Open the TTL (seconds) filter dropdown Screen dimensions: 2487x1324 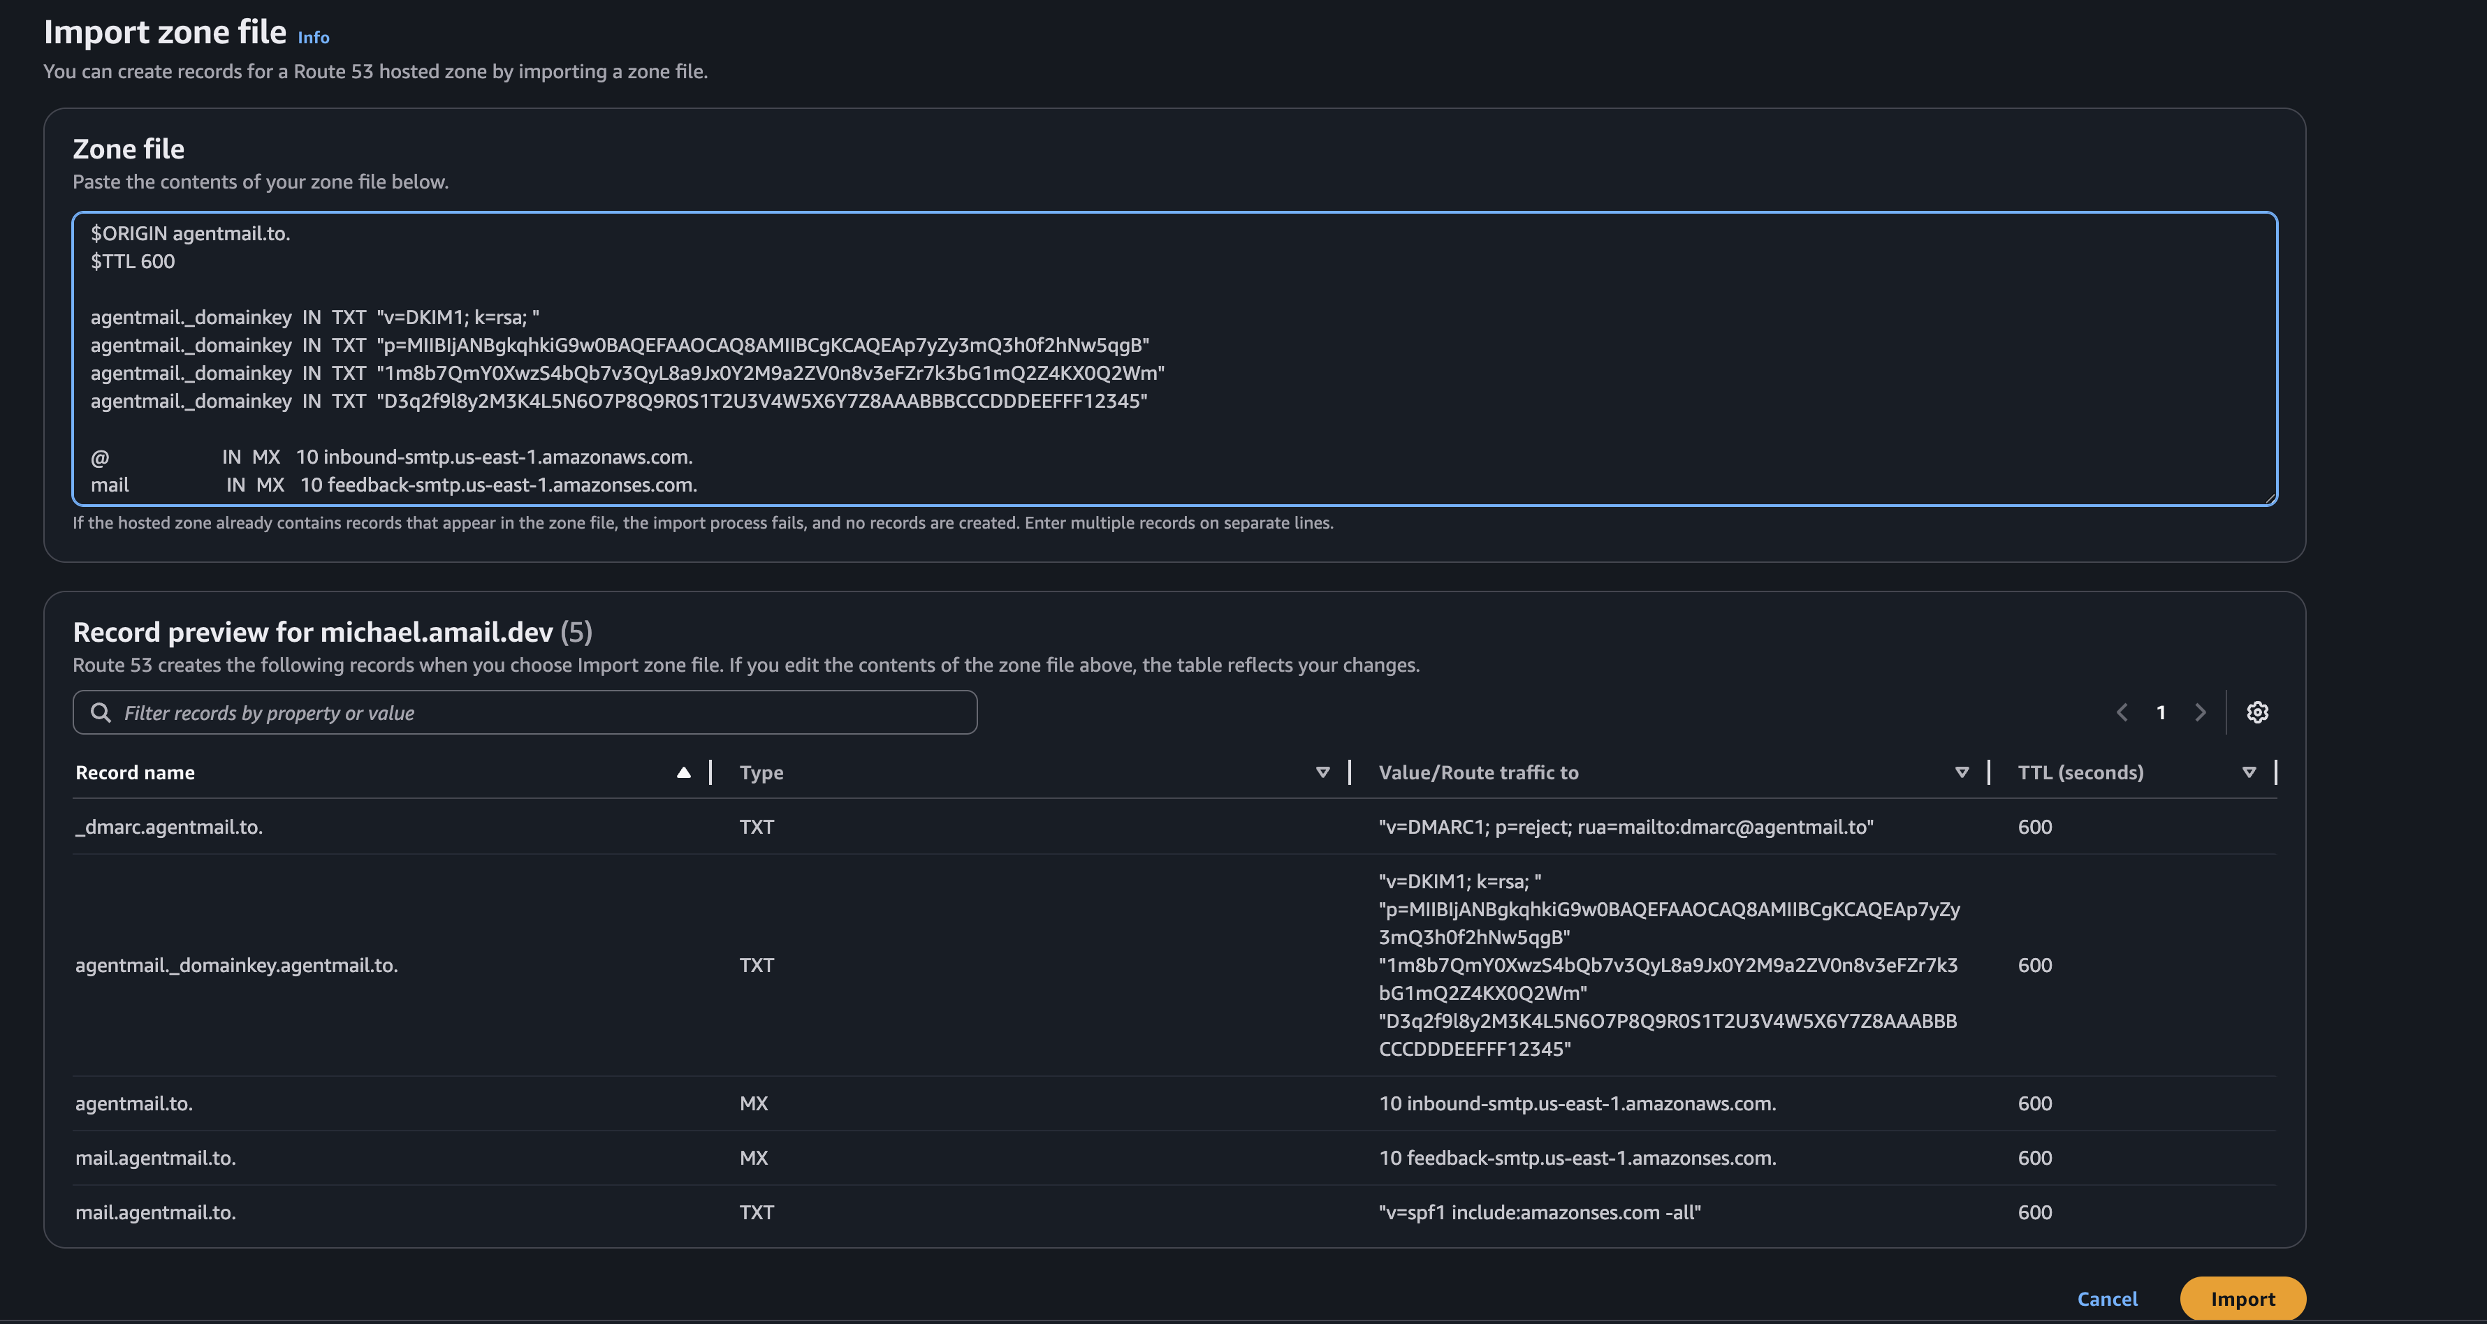click(2249, 772)
